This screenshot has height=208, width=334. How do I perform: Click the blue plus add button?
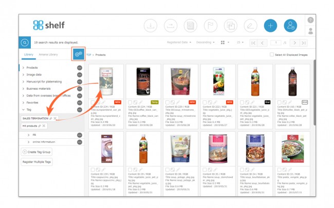pyautogui.click(x=270, y=26)
